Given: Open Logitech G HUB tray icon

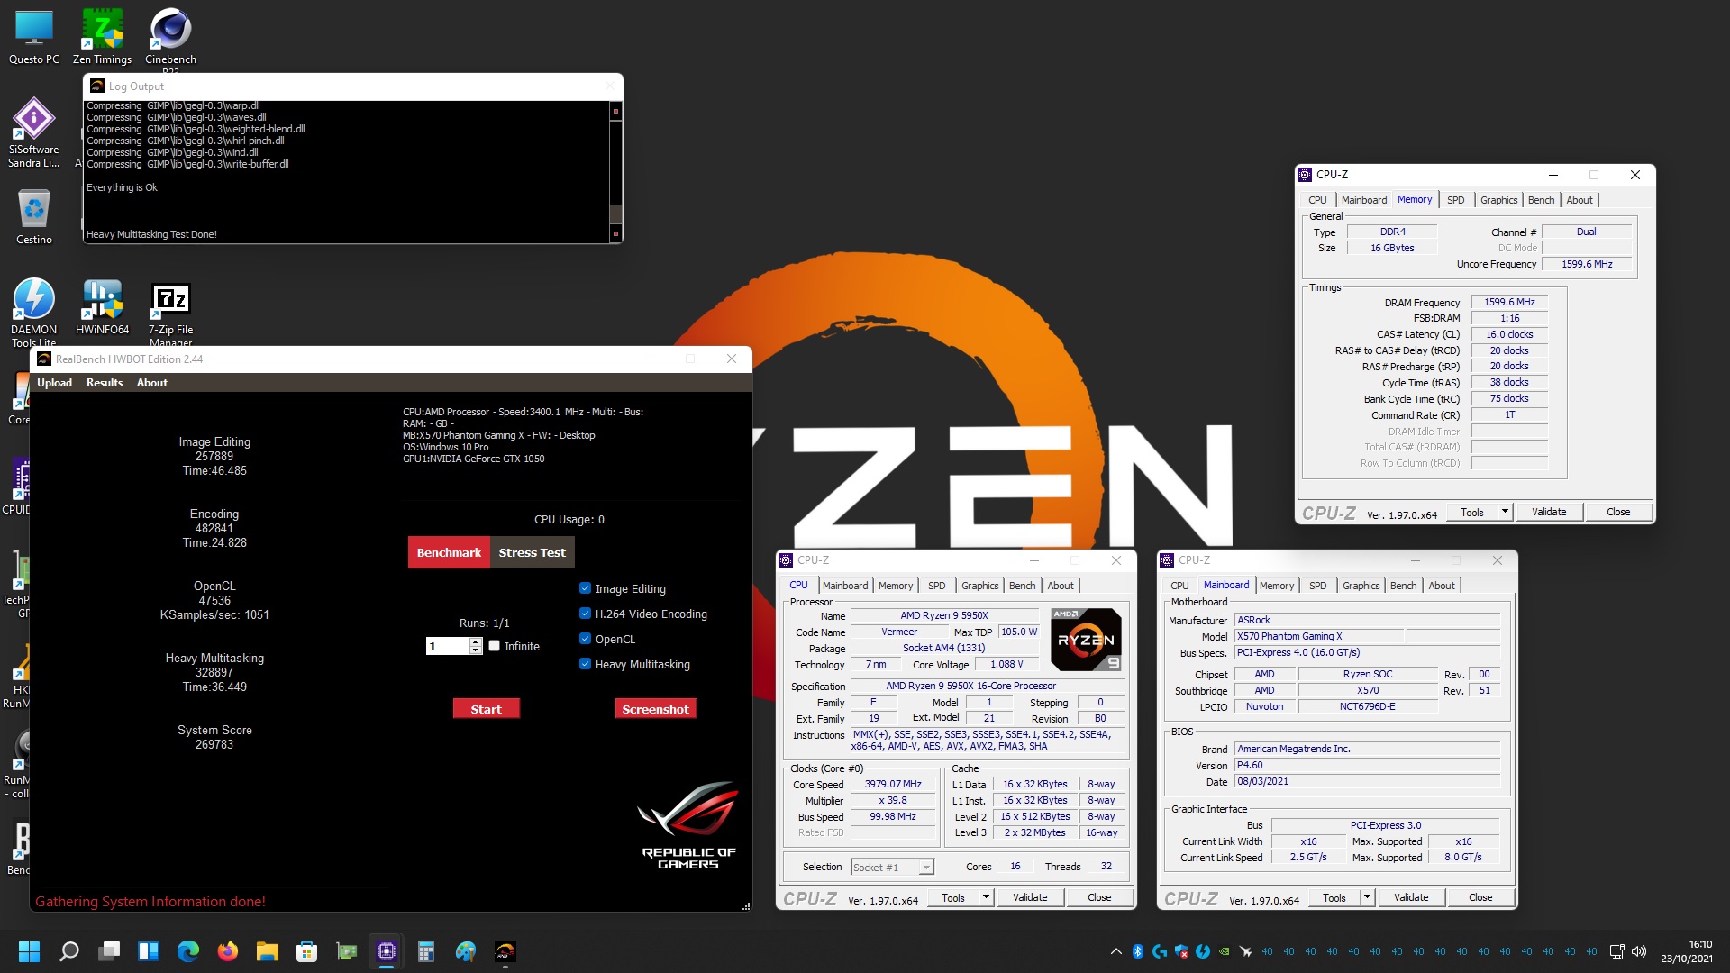Looking at the screenshot, I should 1160,951.
